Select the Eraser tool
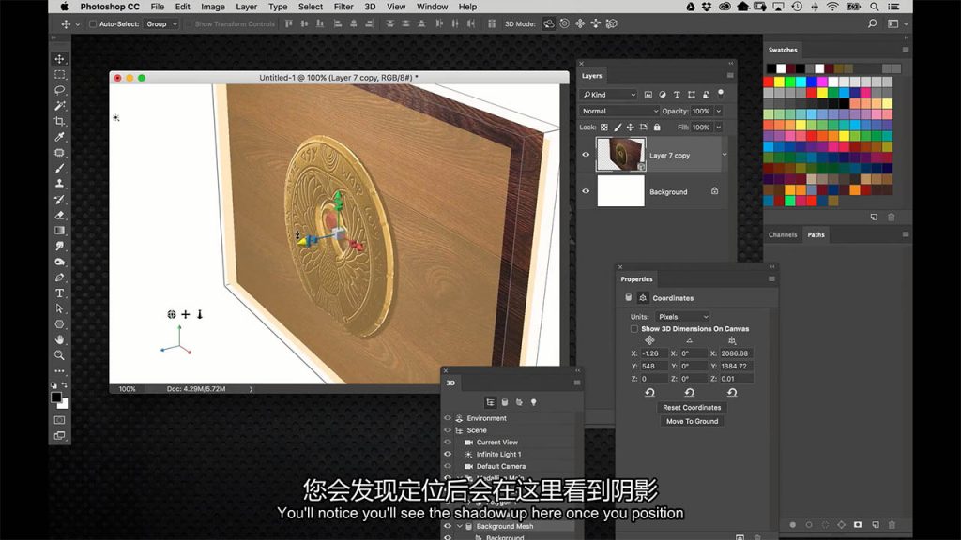The height and width of the screenshot is (540, 961). 59,215
